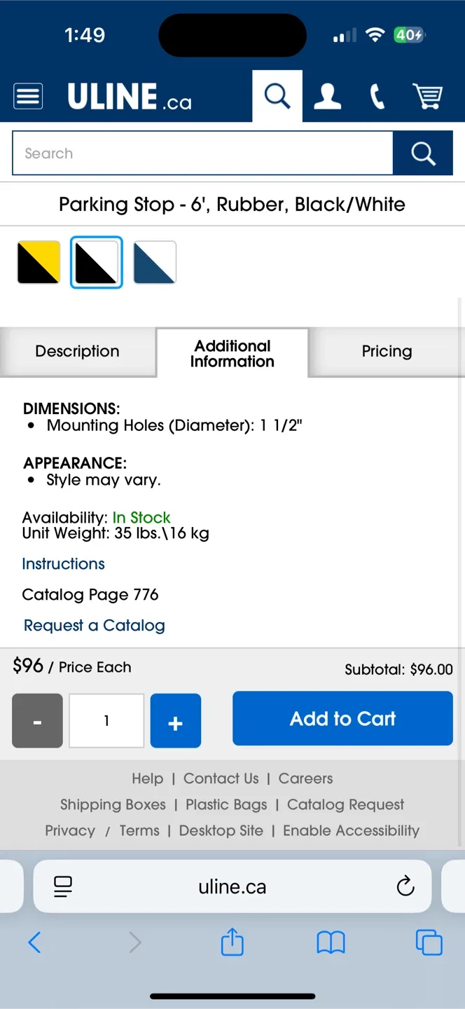This screenshot has width=465, height=1009.
Task: Click the quantity input field
Action: tap(106, 720)
